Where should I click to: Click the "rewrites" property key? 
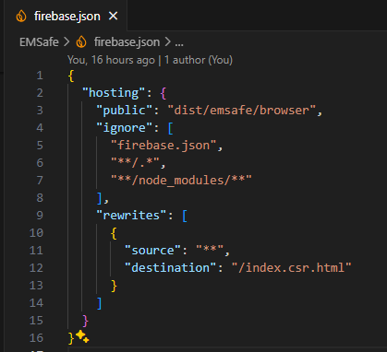pyautogui.click(x=131, y=216)
